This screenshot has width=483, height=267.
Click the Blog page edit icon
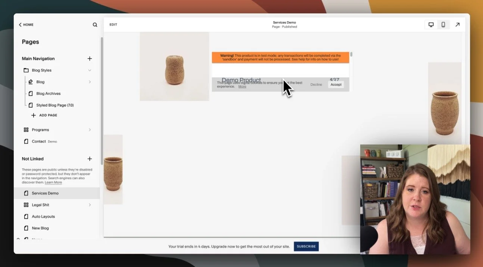tap(31, 82)
